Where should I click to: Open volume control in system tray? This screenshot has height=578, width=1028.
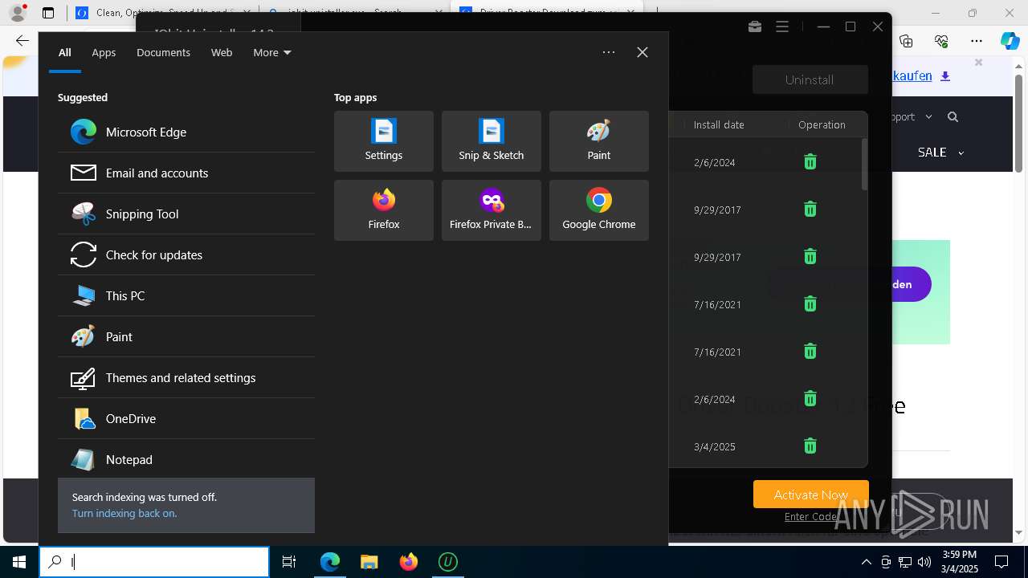click(x=924, y=562)
